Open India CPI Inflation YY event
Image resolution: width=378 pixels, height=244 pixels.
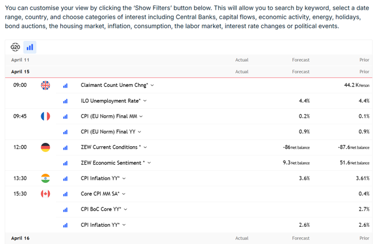point(100,178)
